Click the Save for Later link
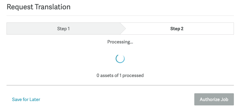This screenshot has height=108, width=243. (x=26, y=99)
